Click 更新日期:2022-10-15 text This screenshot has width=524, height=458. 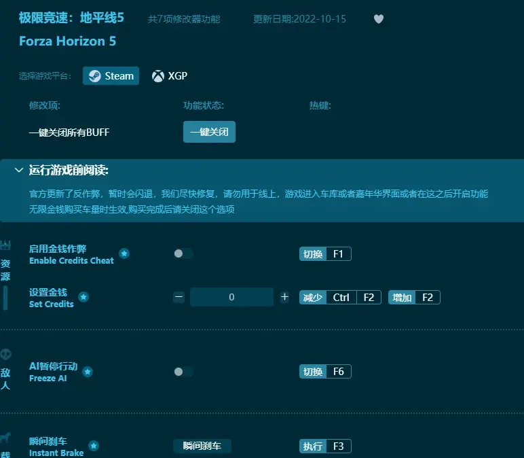[x=299, y=19]
